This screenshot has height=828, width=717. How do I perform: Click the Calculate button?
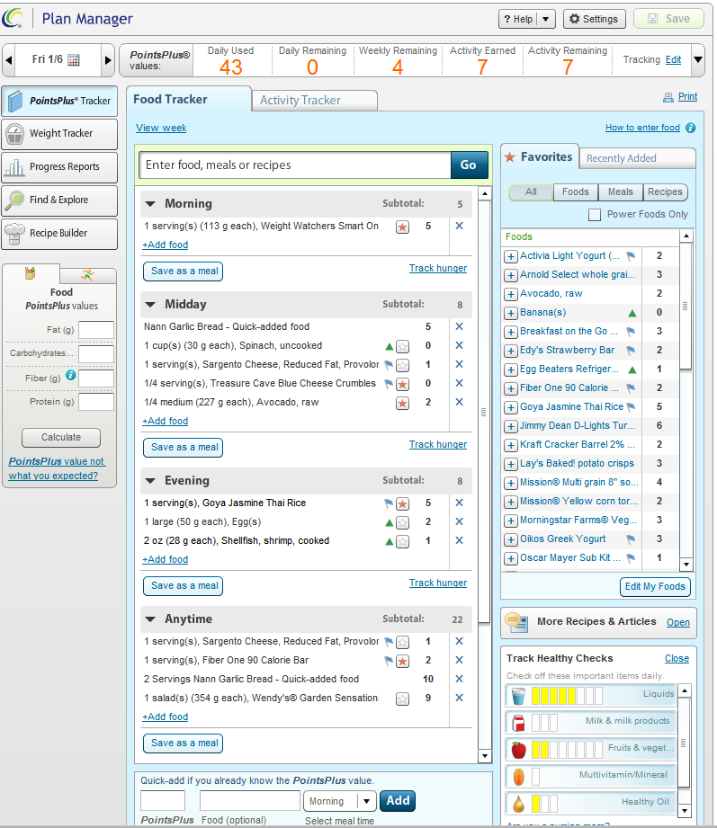click(61, 438)
